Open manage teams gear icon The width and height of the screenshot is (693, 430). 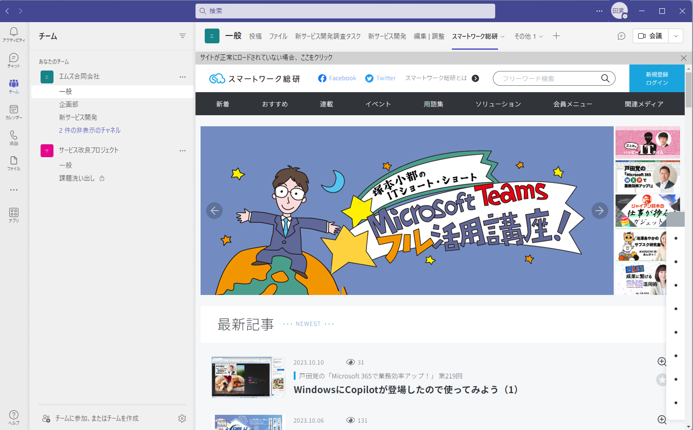(x=182, y=418)
